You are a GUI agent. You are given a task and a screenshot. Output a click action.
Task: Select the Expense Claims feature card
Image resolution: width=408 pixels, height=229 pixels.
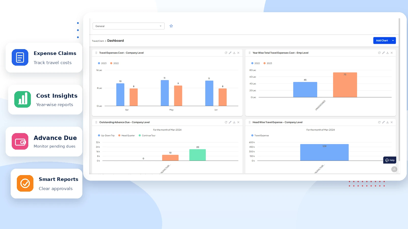(44, 58)
